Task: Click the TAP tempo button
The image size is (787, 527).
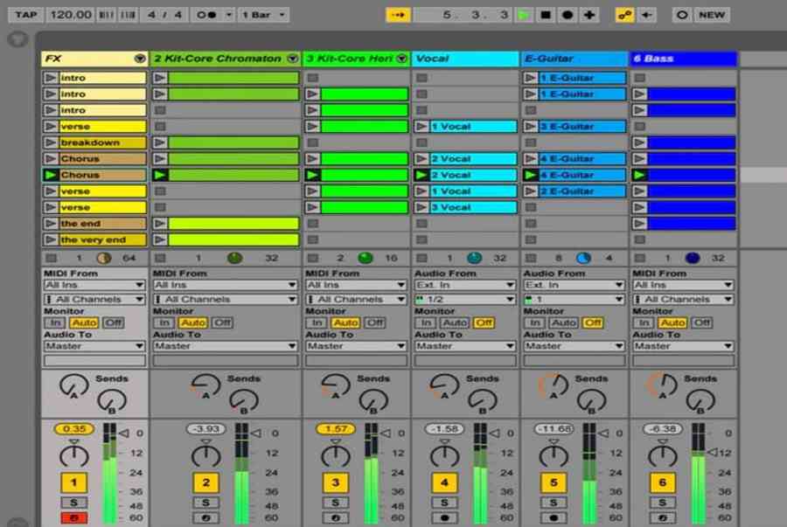Action: click(26, 15)
